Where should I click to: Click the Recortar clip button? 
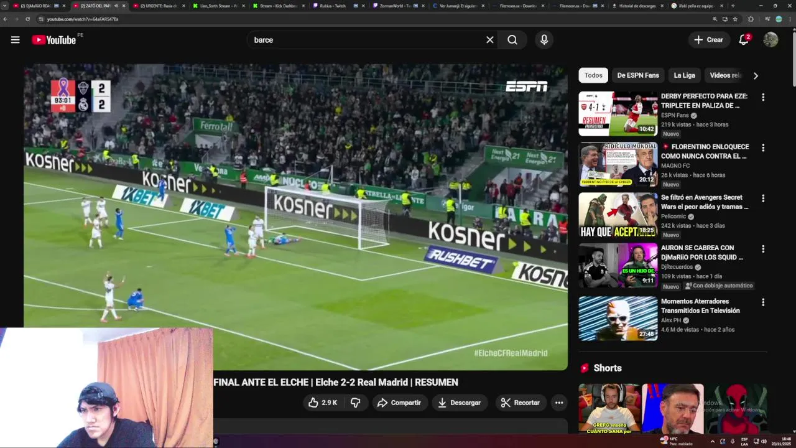tap(521, 403)
